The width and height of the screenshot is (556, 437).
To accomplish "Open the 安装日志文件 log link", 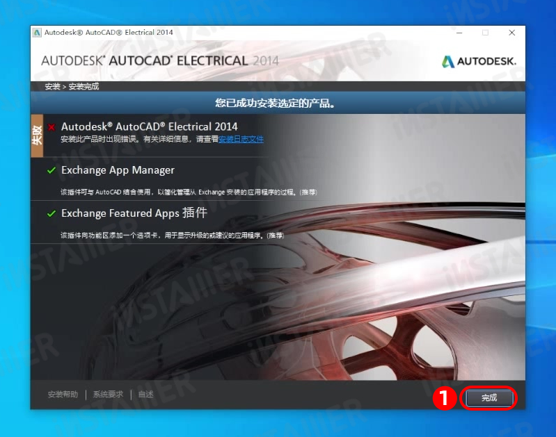I will point(241,139).
